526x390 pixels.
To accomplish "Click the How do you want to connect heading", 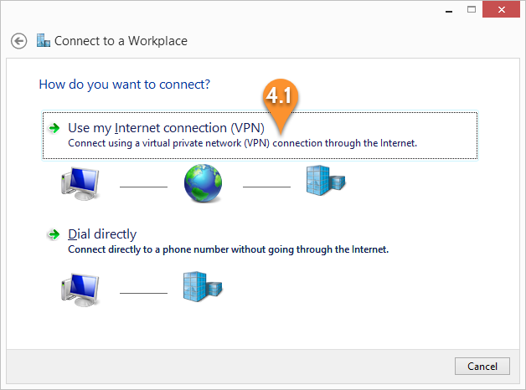I will click(x=125, y=85).
